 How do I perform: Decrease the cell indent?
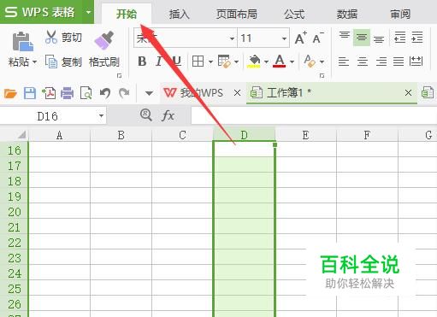pos(399,38)
